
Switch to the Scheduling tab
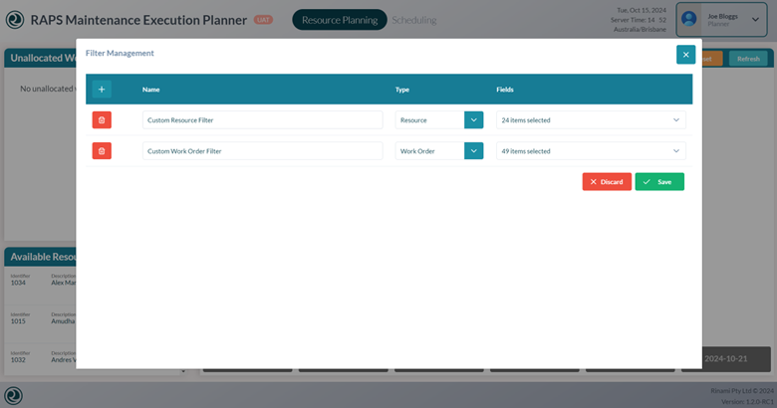(413, 20)
